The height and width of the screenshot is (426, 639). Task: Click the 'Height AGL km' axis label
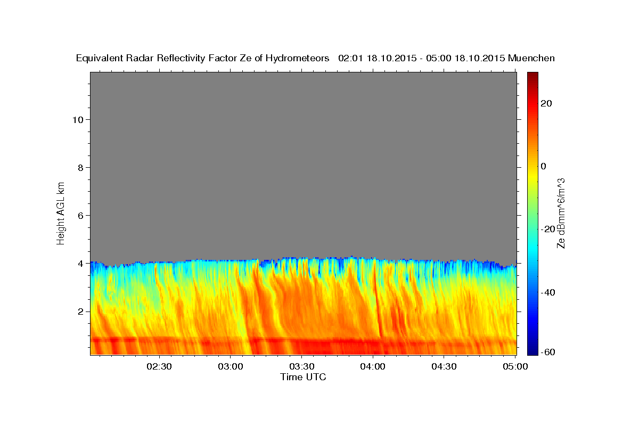click(61, 212)
